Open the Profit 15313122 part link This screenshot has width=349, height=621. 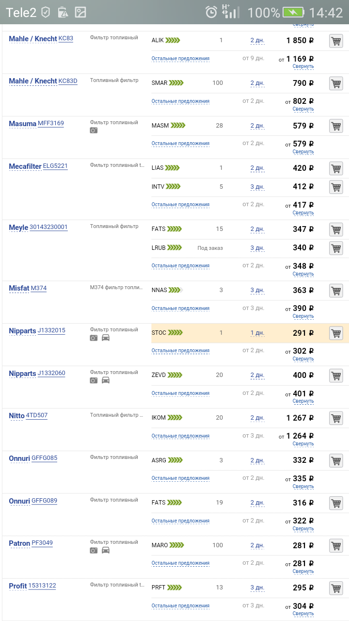point(42,586)
